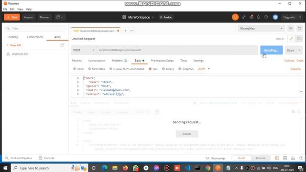Open Firefox from the taskbar
The width and height of the screenshot is (306, 172).
125,168
